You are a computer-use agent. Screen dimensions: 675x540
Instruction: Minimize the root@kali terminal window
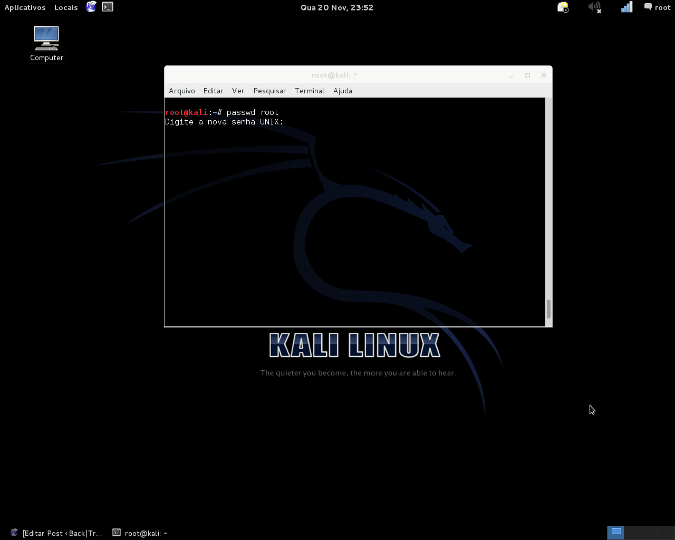coord(511,75)
